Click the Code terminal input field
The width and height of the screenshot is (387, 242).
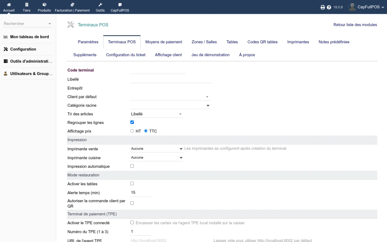click(x=158, y=70)
